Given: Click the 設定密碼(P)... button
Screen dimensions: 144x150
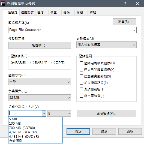Looking at the screenshot, I should coord(106,113).
